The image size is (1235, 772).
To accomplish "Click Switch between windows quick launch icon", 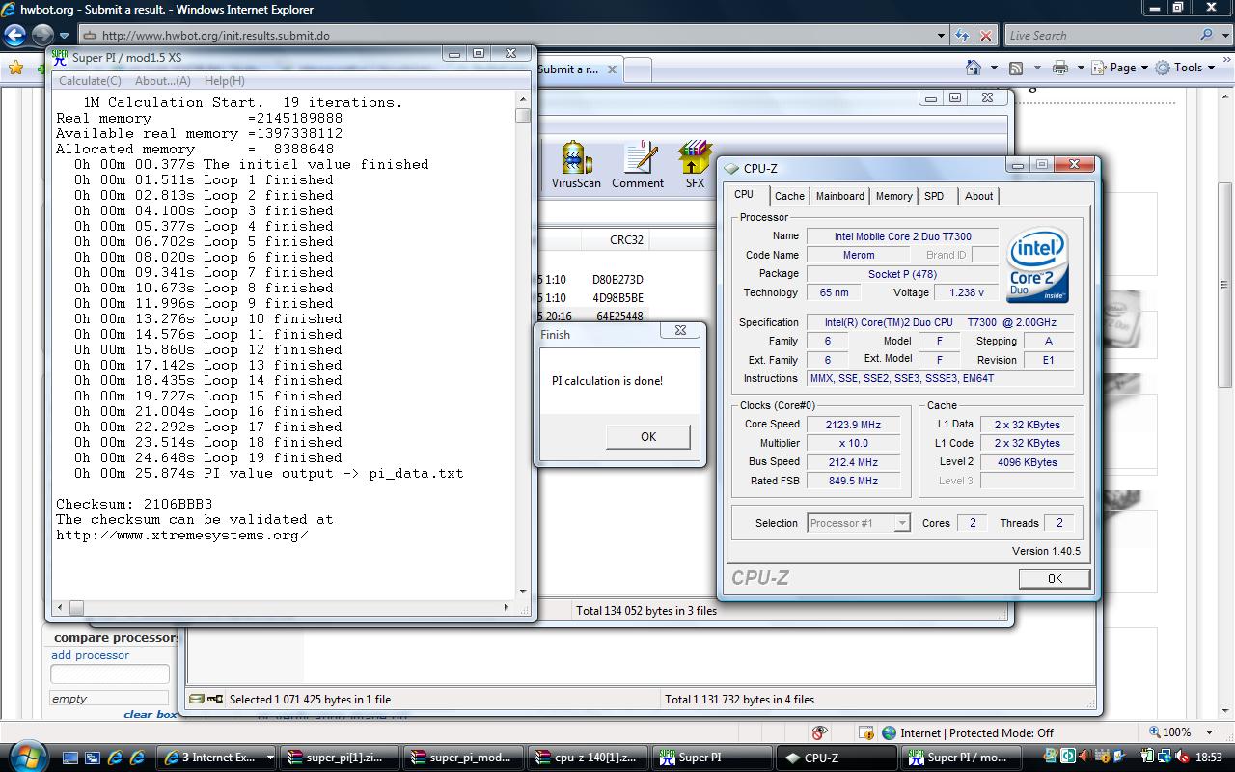I will pos(93,758).
